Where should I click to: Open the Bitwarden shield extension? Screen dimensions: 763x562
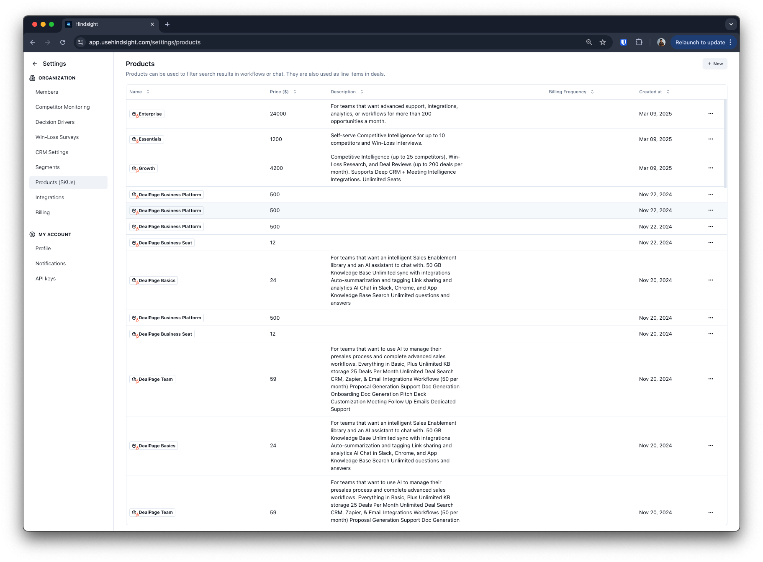click(624, 42)
